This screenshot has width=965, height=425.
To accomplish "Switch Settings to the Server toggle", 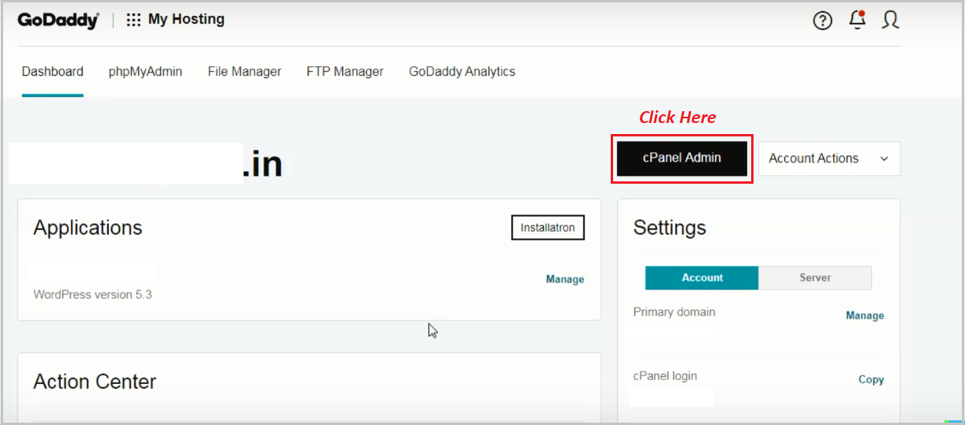I will 815,278.
